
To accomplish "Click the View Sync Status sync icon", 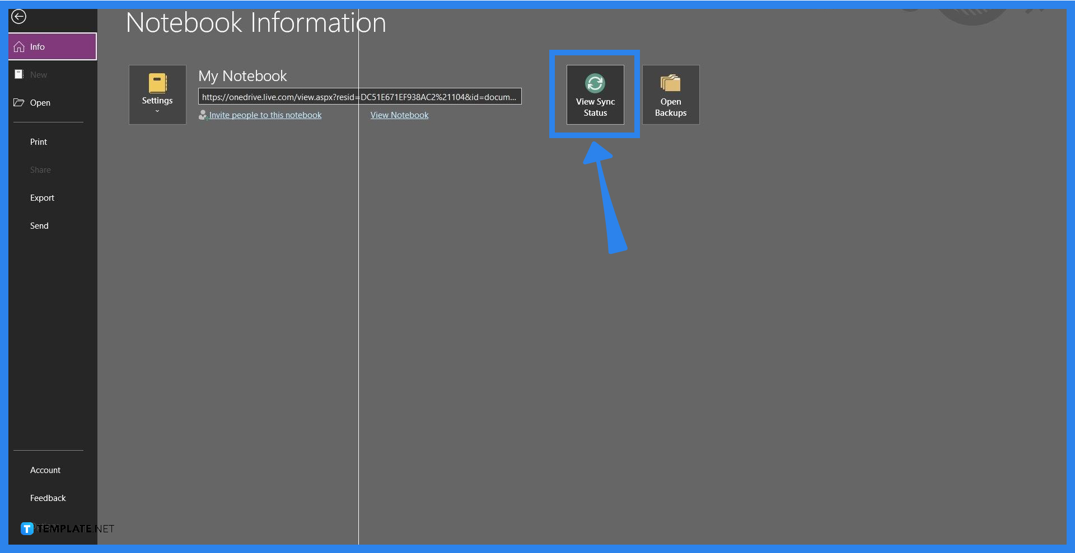I will pyautogui.click(x=595, y=83).
